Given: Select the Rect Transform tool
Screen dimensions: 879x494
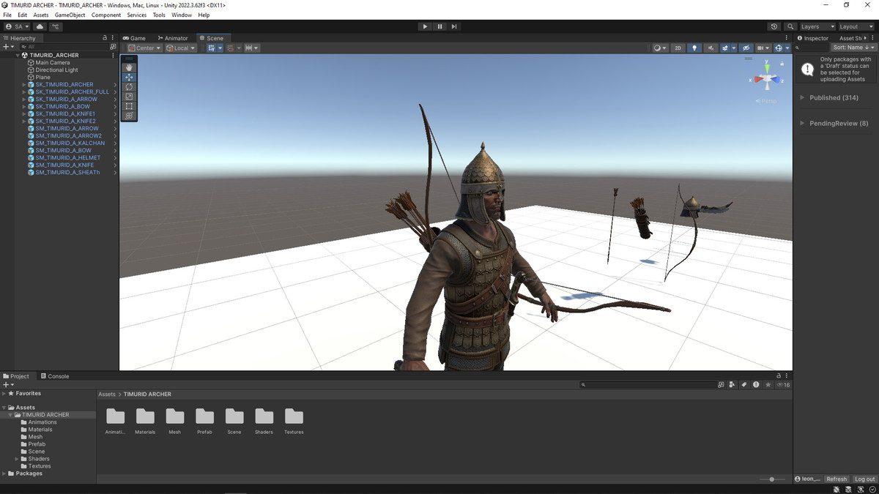Looking at the screenshot, I should (x=128, y=105).
